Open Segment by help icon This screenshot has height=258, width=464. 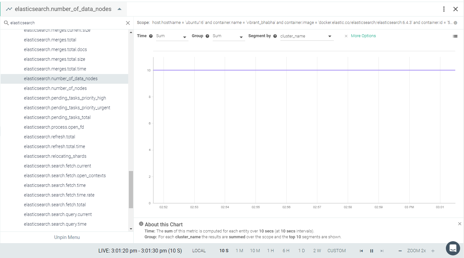[x=275, y=36]
